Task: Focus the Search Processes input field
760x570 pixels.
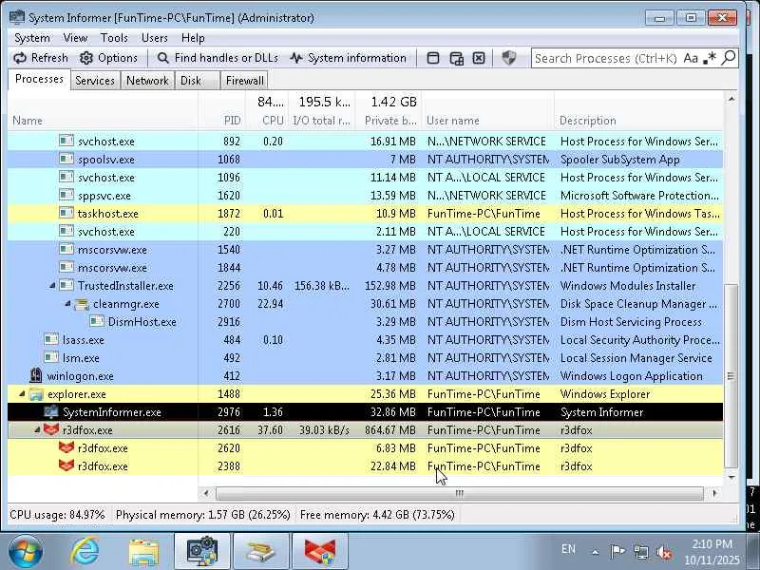Action: pos(605,58)
